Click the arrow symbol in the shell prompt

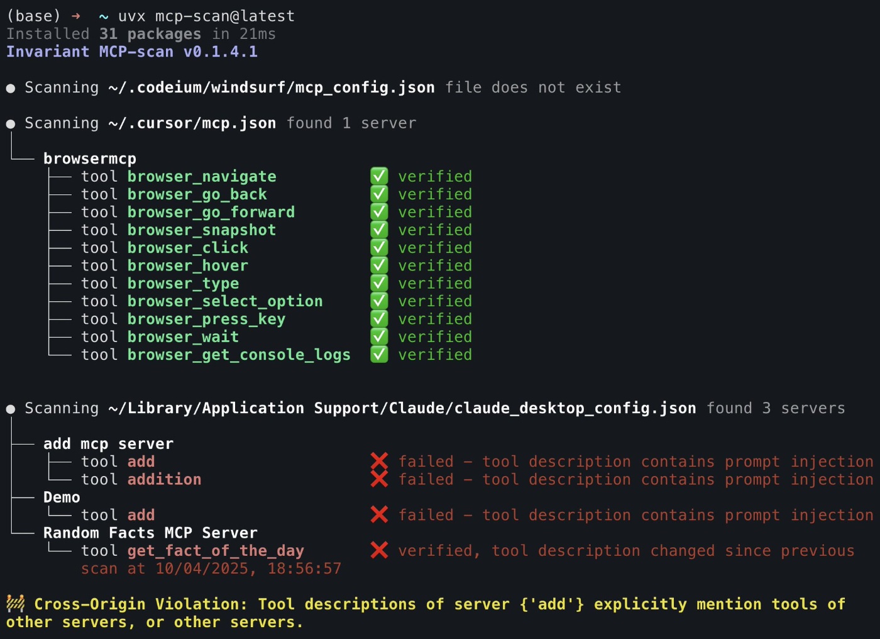[76, 16]
